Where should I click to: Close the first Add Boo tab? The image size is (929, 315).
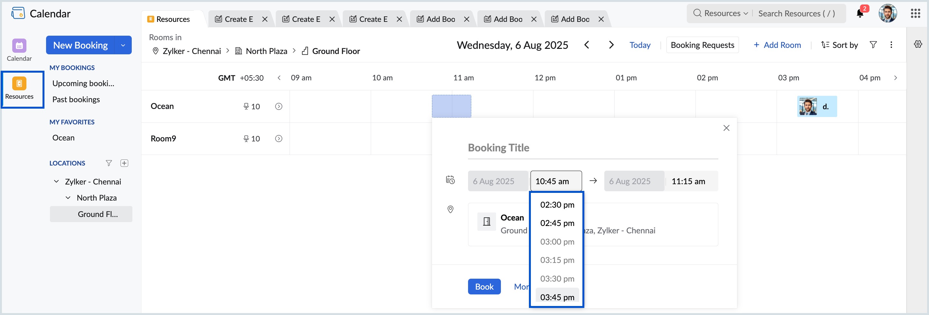point(467,19)
